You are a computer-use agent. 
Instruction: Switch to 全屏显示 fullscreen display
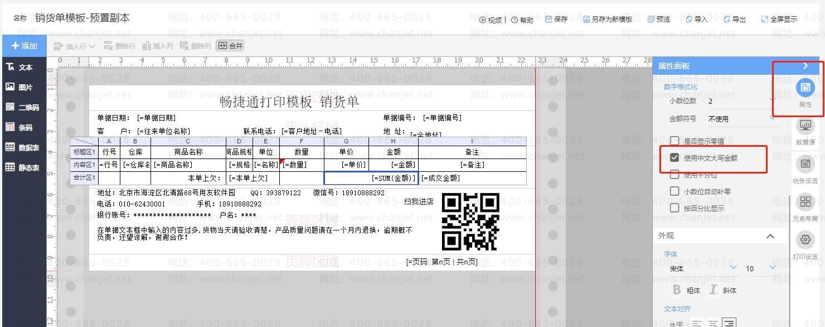click(779, 20)
